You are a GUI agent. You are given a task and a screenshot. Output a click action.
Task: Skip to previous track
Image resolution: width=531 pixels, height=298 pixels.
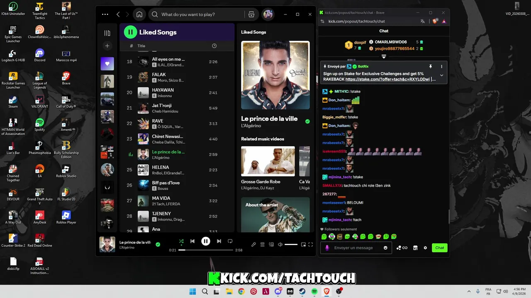(x=192, y=241)
